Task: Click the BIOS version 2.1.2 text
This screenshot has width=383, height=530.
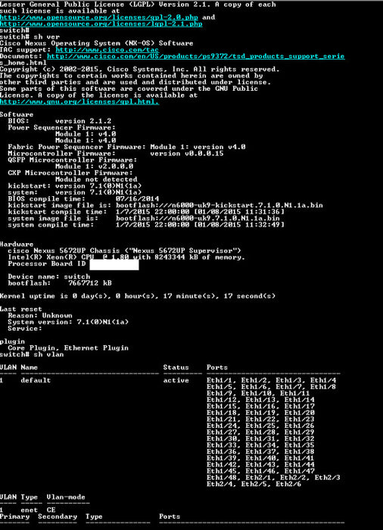Action: click(60, 121)
